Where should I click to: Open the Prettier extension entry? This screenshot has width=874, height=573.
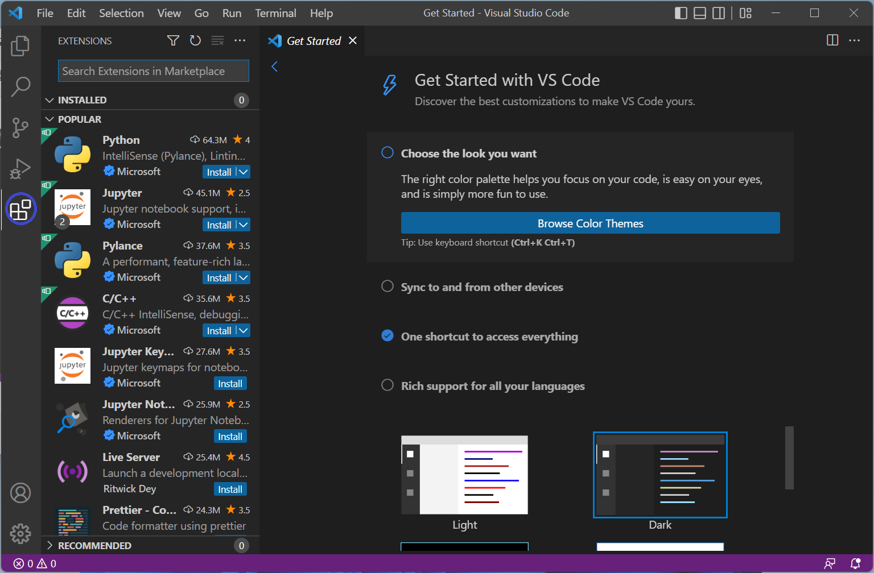pyautogui.click(x=150, y=517)
